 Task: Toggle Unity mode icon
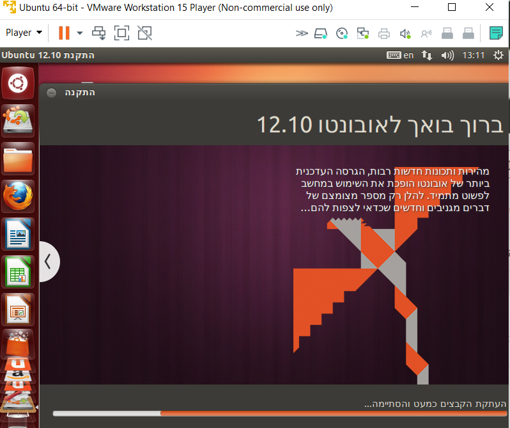click(x=144, y=33)
